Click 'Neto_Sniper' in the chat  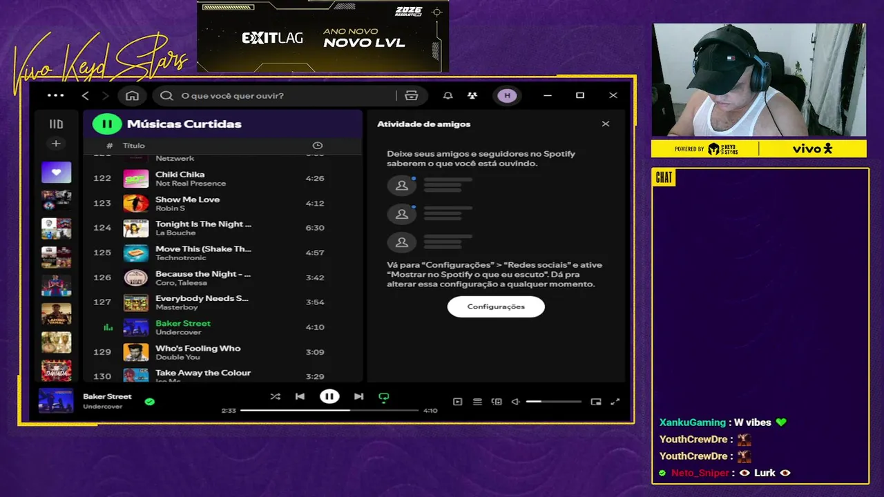[700, 473]
